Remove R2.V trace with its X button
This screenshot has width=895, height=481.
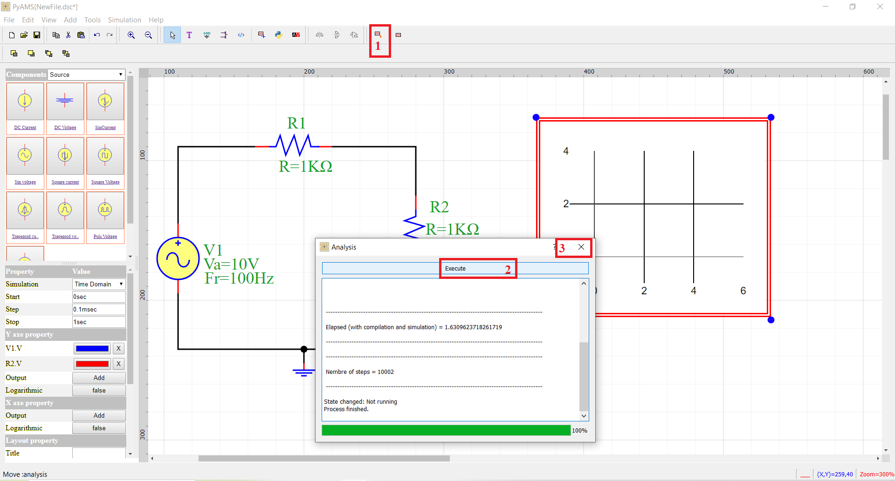tap(118, 364)
